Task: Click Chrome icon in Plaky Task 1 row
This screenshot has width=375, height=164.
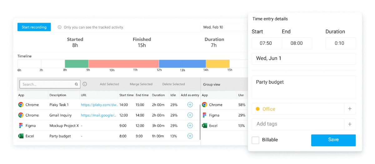Action: (x=21, y=105)
